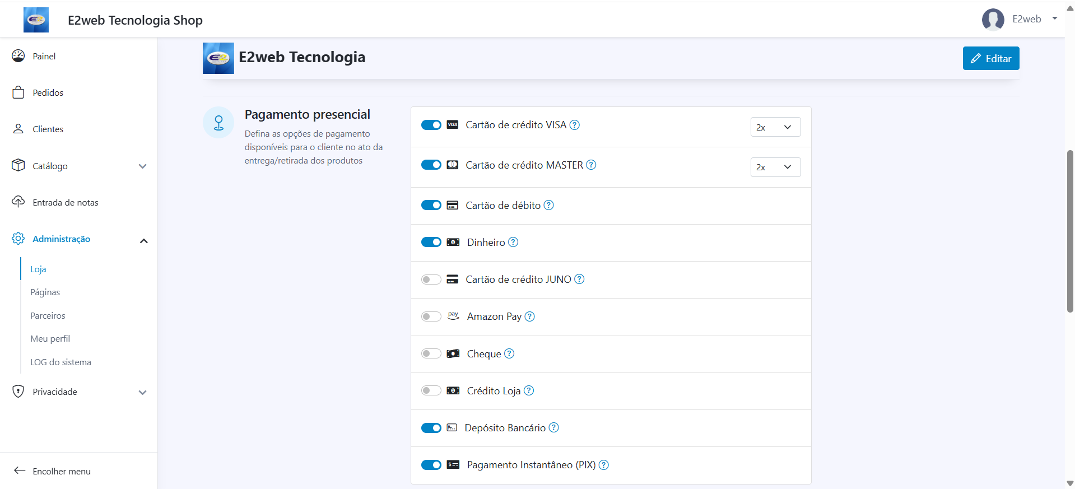Open Clientes menu label
1075x489 pixels.
[x=48, y=129]
